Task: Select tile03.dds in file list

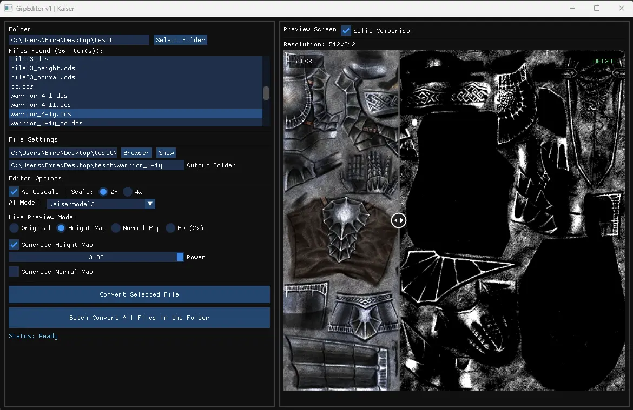Action: (x=136, y=59)
